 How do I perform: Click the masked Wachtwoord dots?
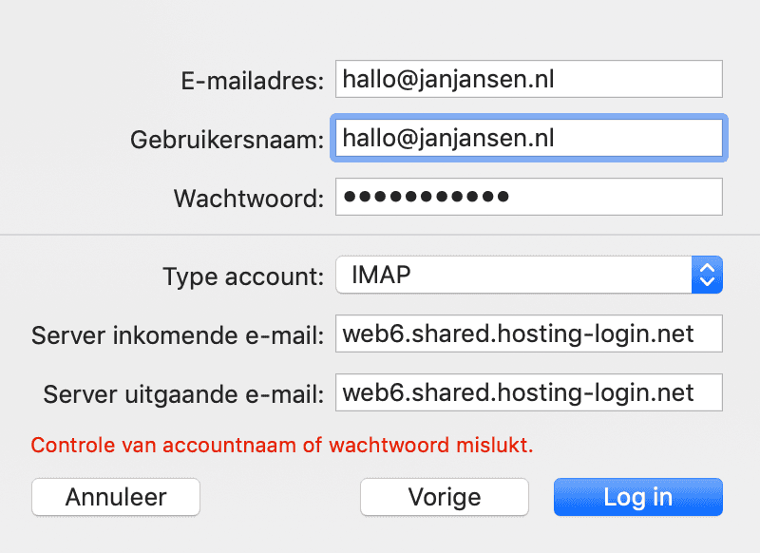click(x=426, y=197)
